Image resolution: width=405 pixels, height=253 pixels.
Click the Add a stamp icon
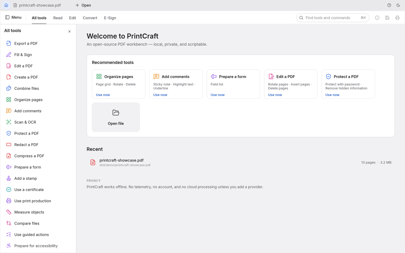tap(9, 178)
